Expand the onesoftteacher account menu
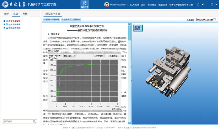The image size is (219, 132). [x=127, y=5]
